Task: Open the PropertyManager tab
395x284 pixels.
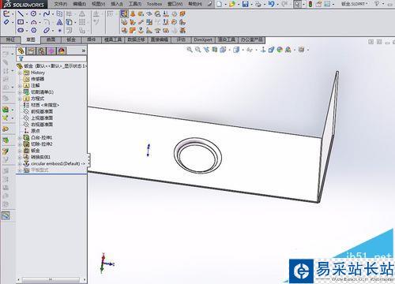Action: point(31,50)
